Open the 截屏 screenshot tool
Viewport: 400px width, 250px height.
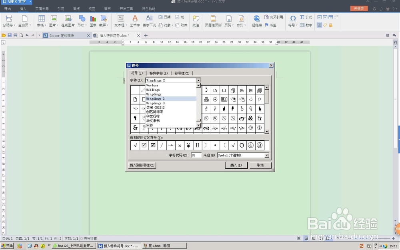click(x=104, y=21)
